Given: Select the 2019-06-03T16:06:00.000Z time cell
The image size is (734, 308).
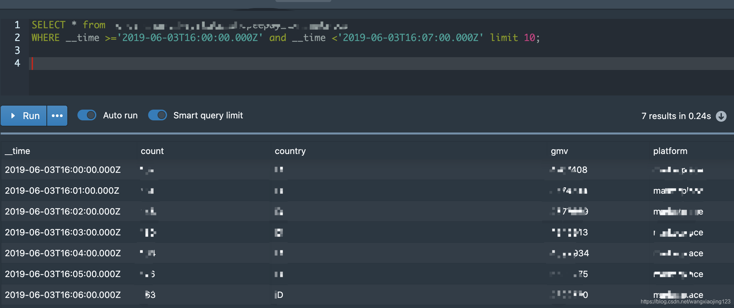Looking at the screenshot, I should [63, 295].
